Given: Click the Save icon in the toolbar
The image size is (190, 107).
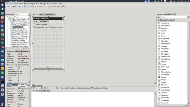Looking at the screenshot, I should tap(15, 7).
